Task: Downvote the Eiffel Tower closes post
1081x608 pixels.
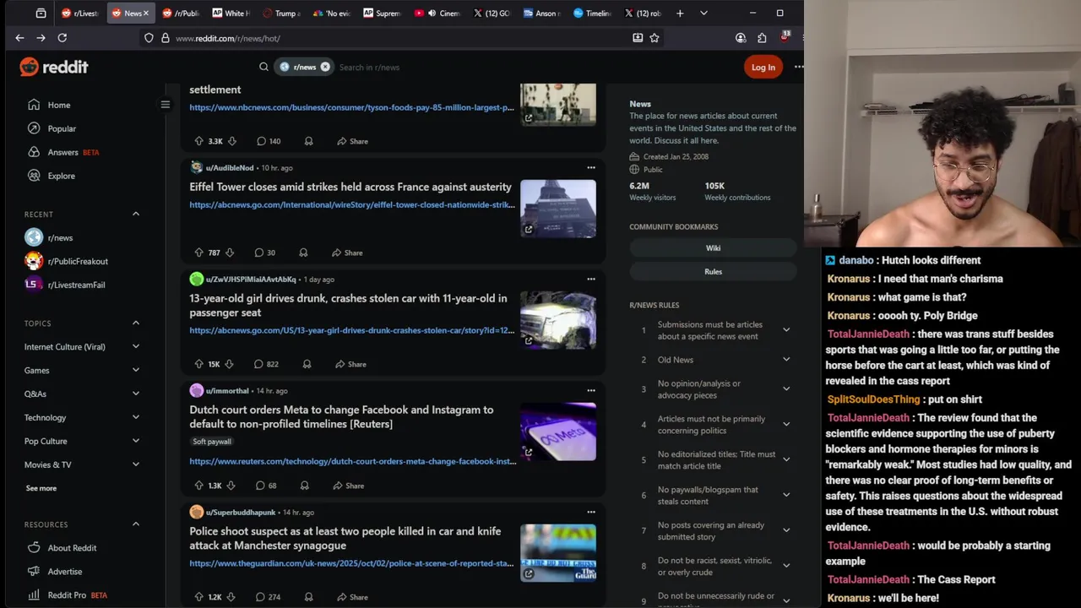Action: [x=230, y=252]
